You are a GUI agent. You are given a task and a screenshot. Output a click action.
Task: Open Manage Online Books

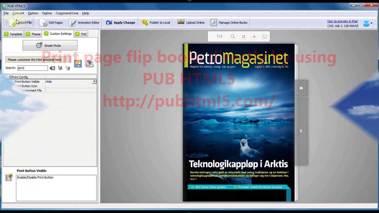[x=229, y=22]
